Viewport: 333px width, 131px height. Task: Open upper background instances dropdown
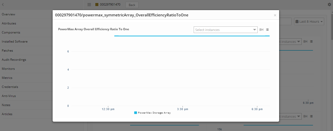tap(290, 42)
